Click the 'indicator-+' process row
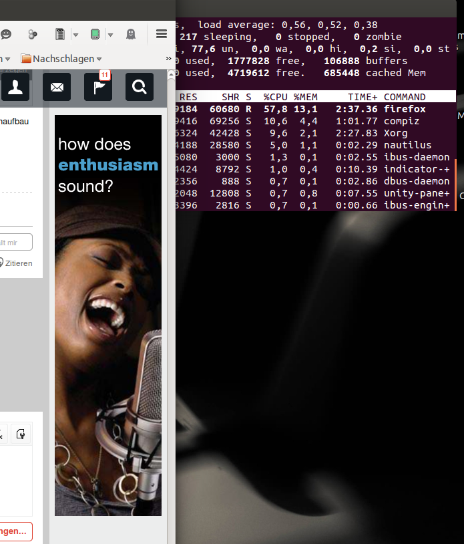The height and width of the screenshot is (544, 464). pyautogui.click(x=316, y=169)
